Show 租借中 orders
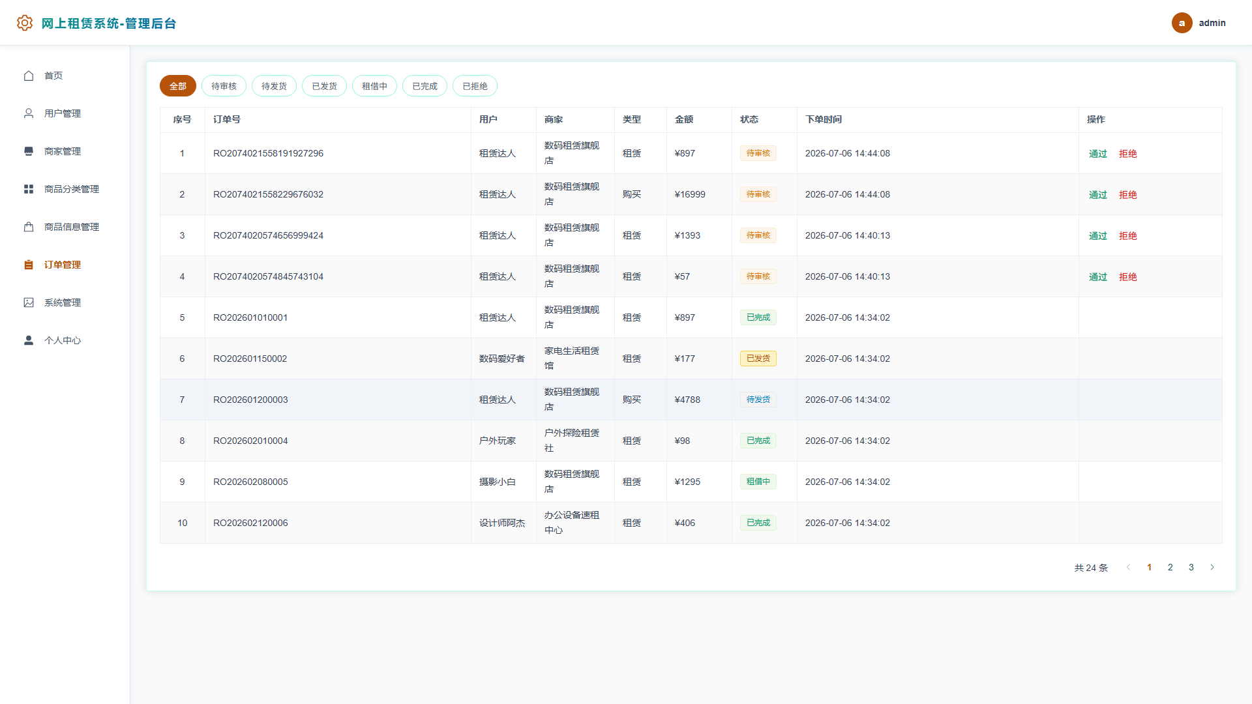Viewport: 1252px width, 704px height. point(374,86)
